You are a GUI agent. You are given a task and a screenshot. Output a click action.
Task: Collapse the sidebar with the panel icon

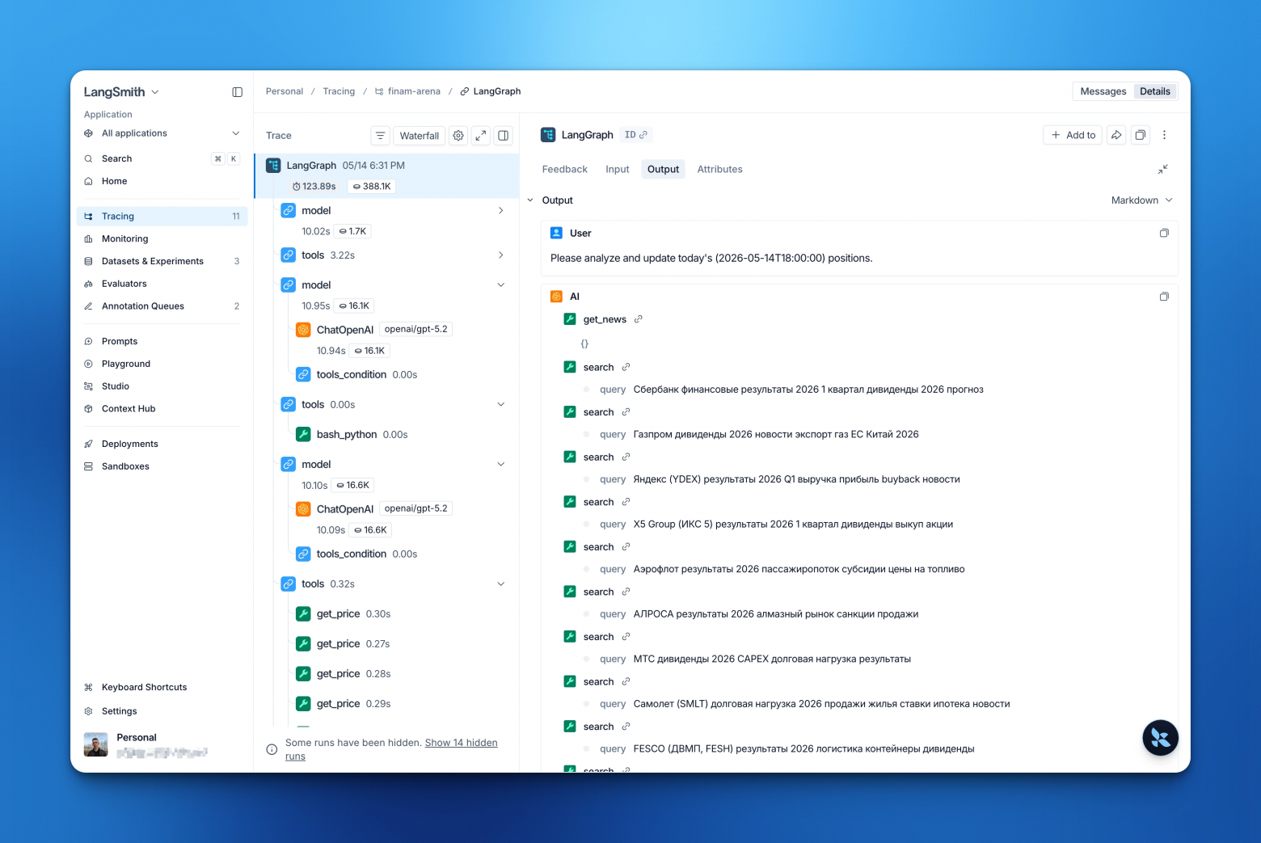[237, 92]
